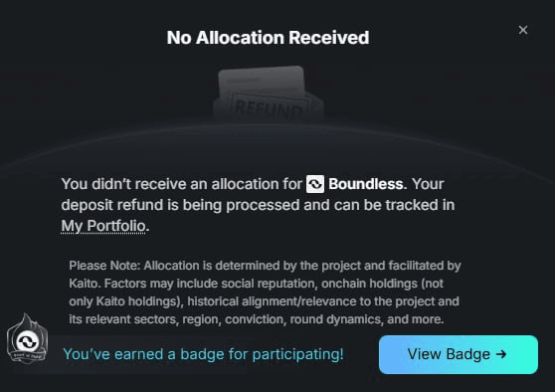Close the No Allocation Received dialog
The height and width of the screenshot is (392, 555).
click(x=523, y=30)
